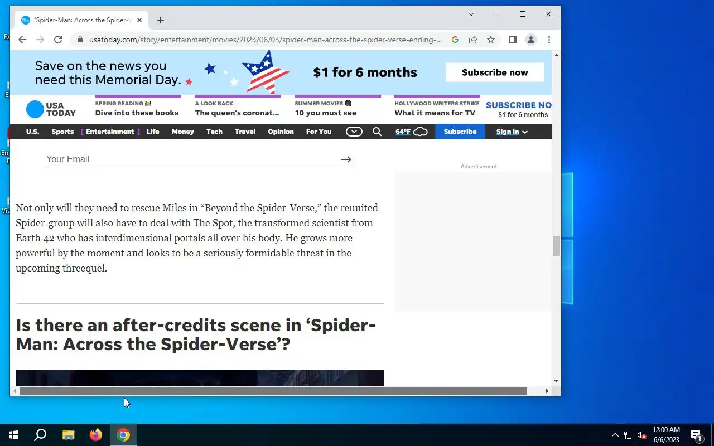Click the SUBSCRIBE NOW $1 for 6 months link

click(x=519, y=109)
